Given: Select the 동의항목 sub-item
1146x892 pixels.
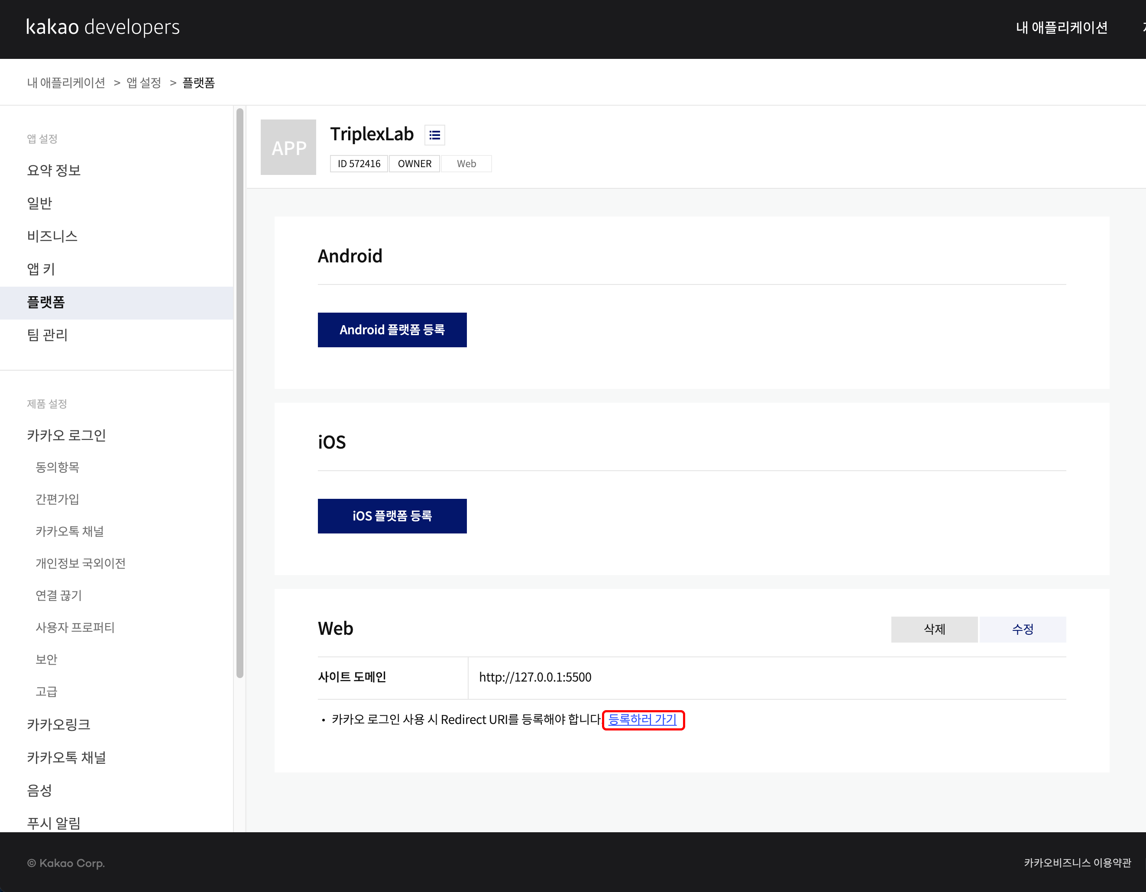Looking at the screenshot, I should [57, 467].
